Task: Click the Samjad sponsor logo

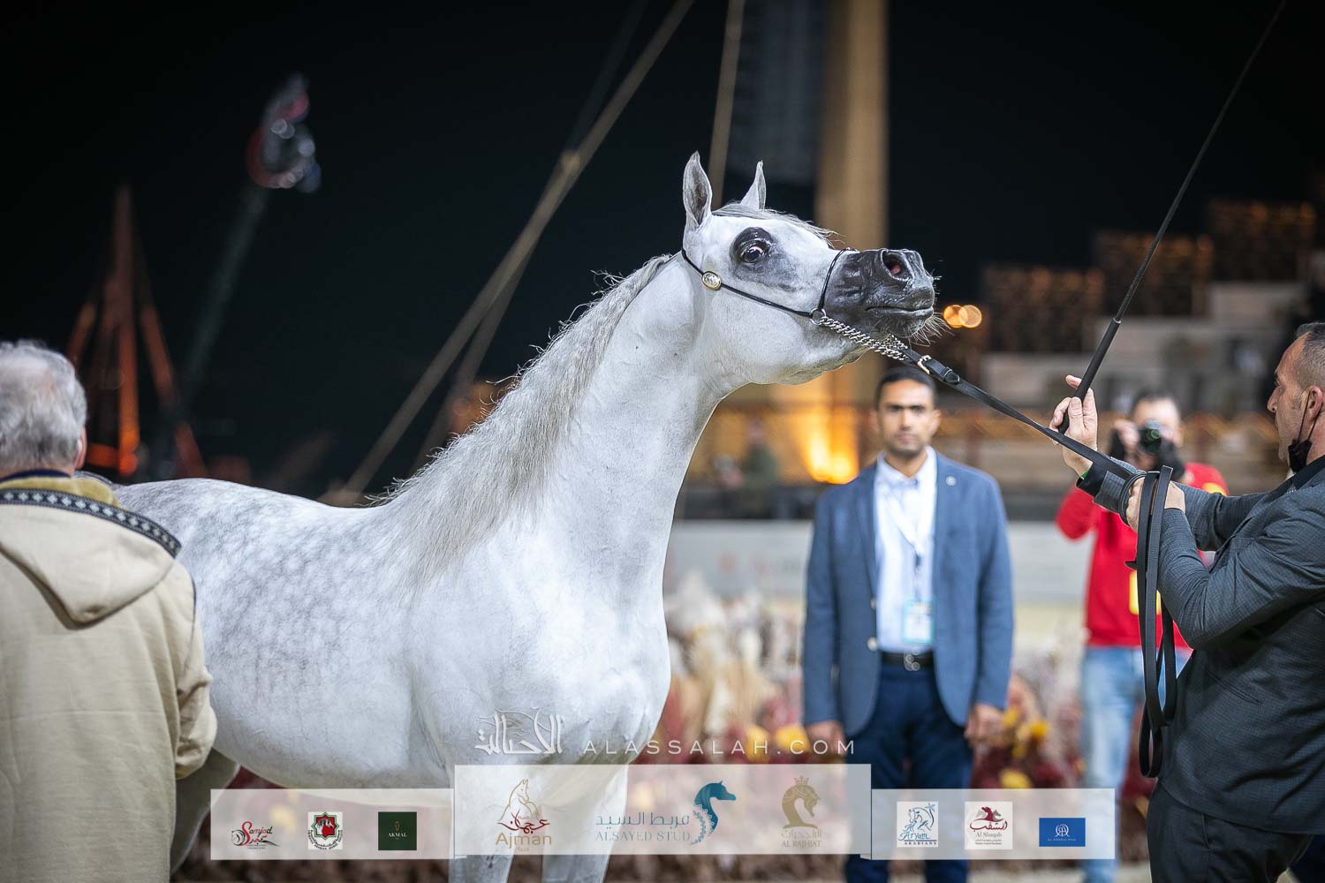Action: point(254,832)
